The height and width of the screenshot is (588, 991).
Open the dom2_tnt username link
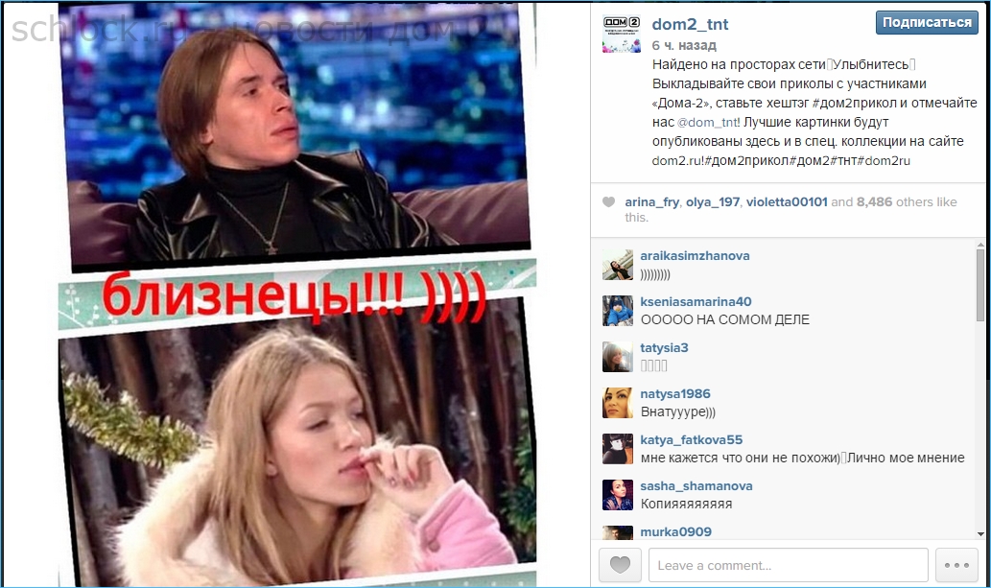(x=690, y=24)
